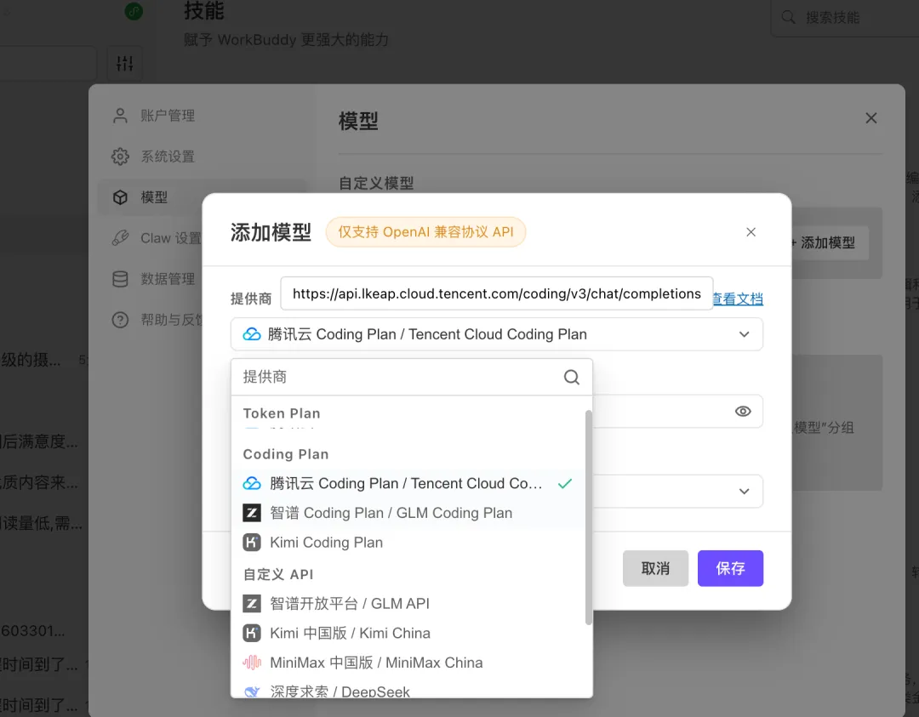
Task: Select 智谱 Coding Plan / GLM Coding Plan
Action: [408, 513]
